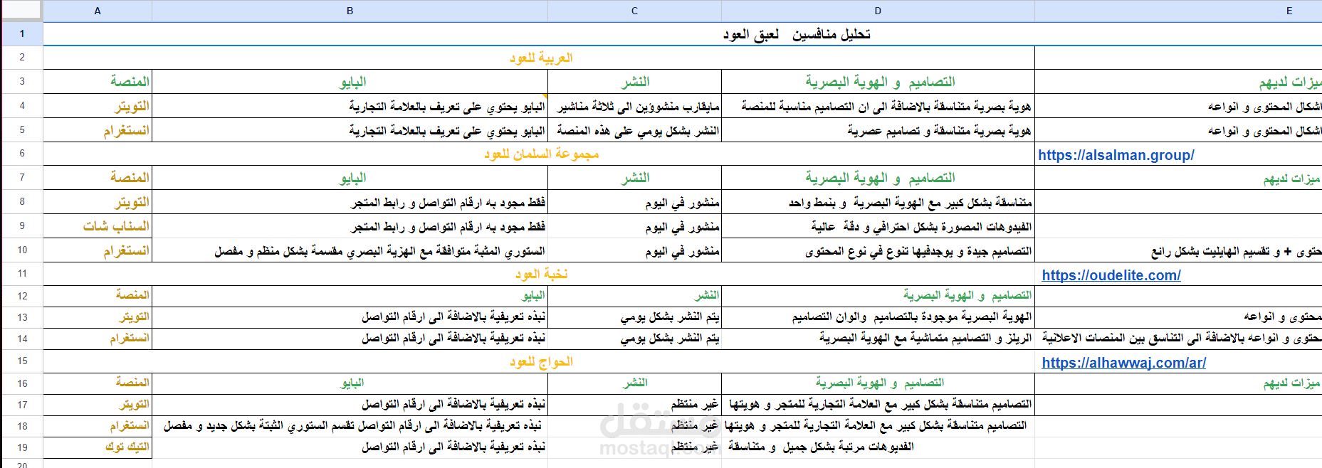Click section heading 'الحواج للعود'
Image resolution: width=1322 pixels, height=468 pixels.
pos(541,361)
